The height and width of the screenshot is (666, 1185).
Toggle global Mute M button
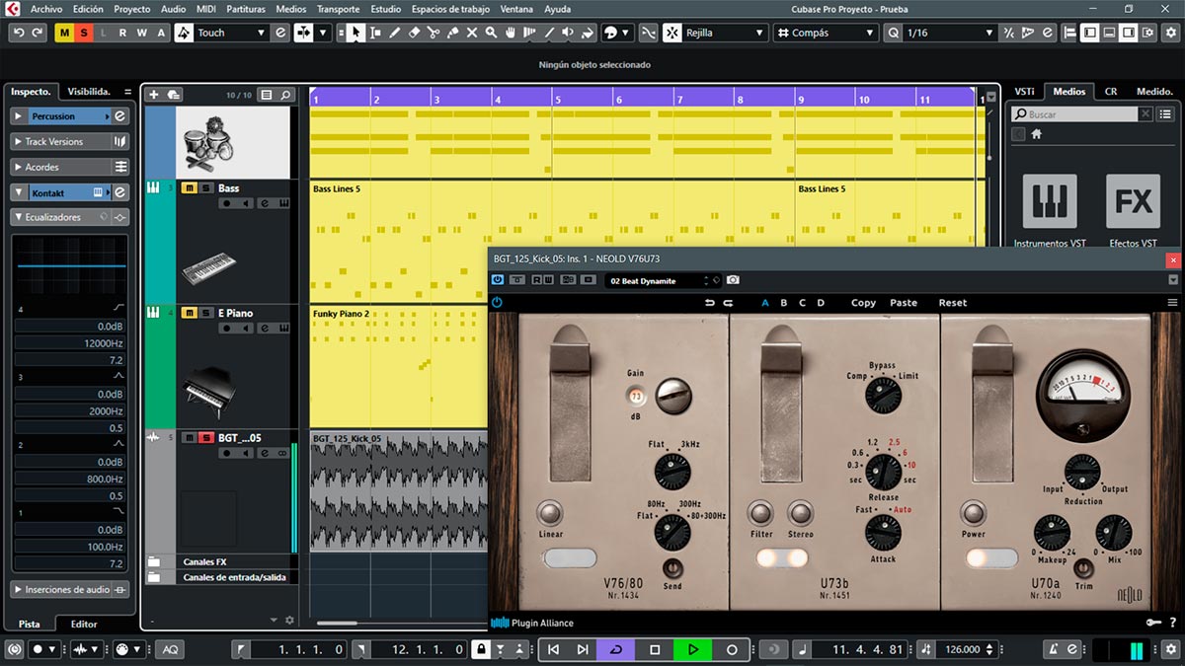point(64,33)
